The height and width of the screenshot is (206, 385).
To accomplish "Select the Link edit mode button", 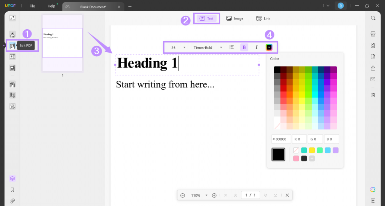I will (263, 18).
